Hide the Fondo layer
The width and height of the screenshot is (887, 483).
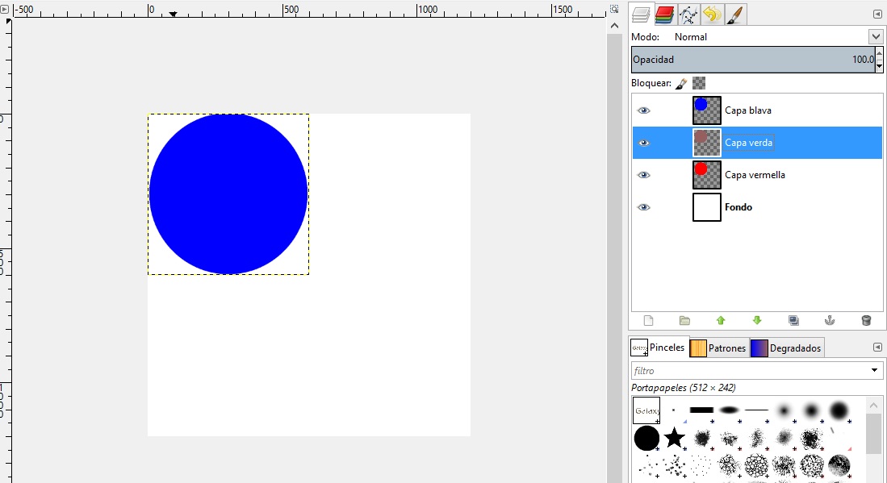coord(643,207)
